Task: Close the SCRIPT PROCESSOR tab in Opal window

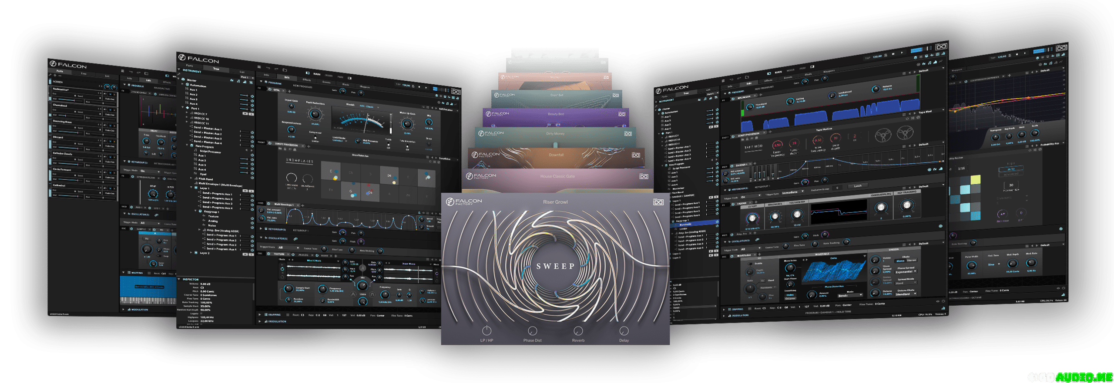Action: pos(303,146)
